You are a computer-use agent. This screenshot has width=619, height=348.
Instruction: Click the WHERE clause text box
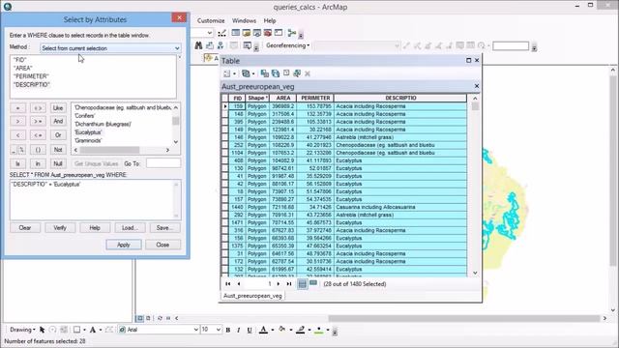point(95,200)
